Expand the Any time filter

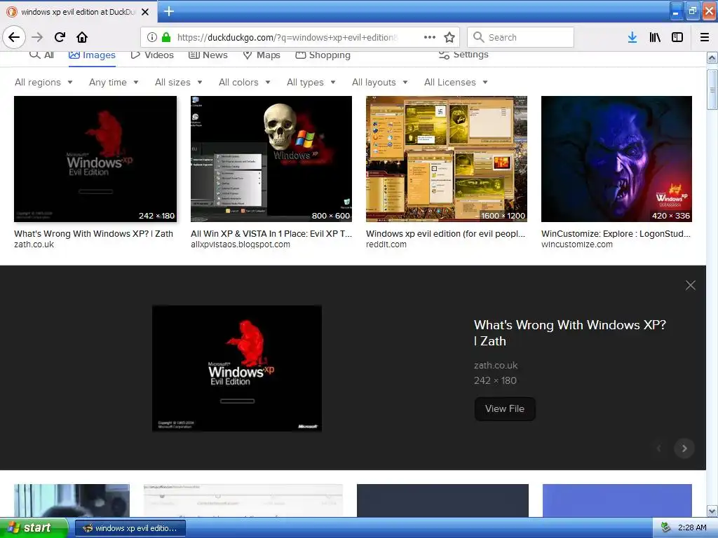(x=114, y=83)
